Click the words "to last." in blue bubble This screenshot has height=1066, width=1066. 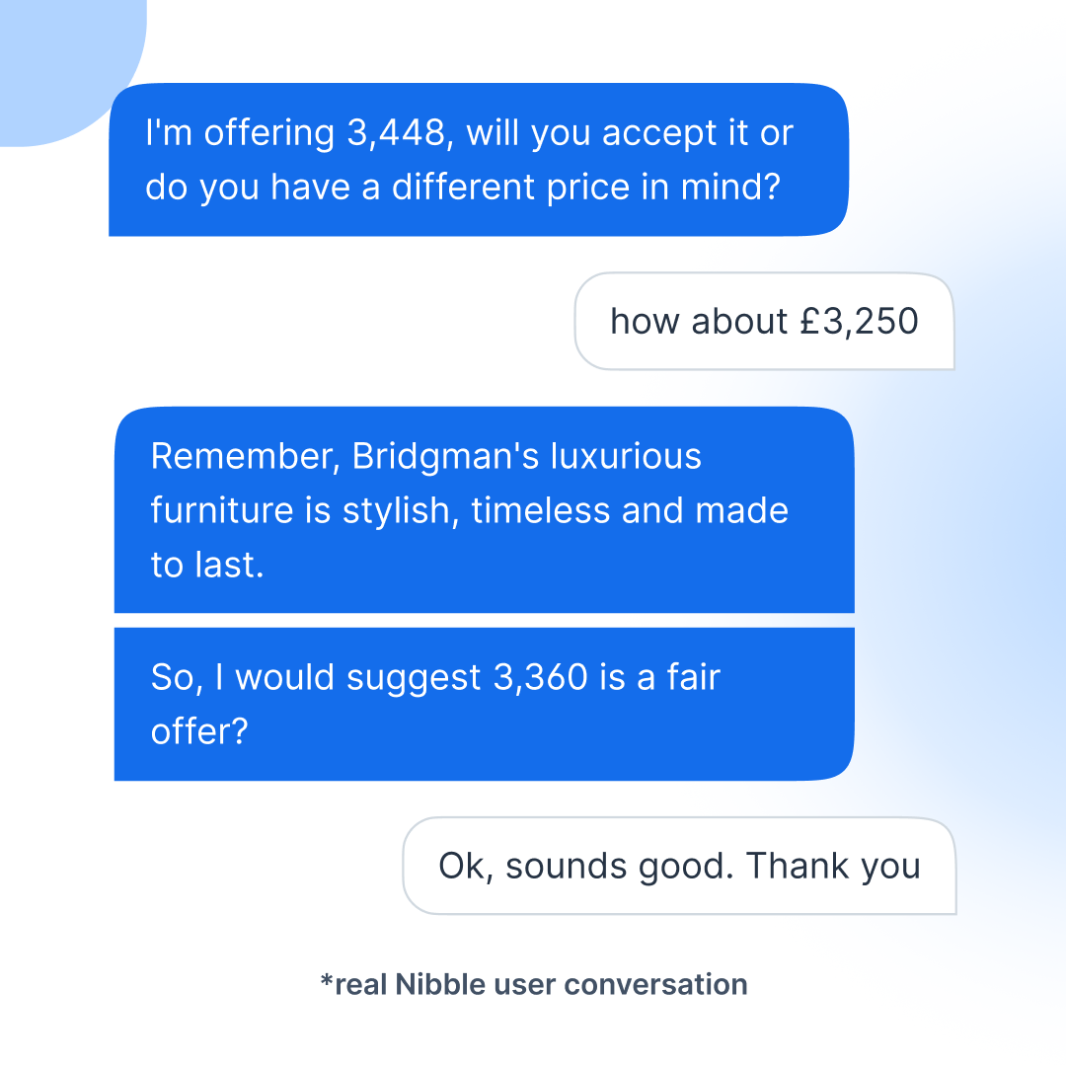pos(207,565)
